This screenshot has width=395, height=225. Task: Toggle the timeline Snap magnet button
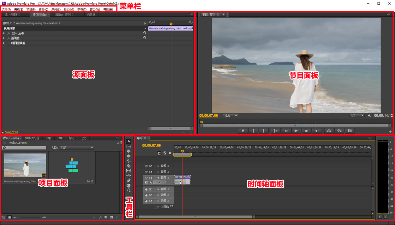[159, 153]
